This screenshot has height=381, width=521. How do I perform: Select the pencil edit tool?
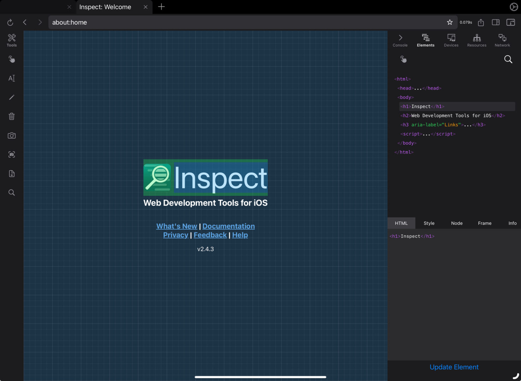tap(12, 97)
